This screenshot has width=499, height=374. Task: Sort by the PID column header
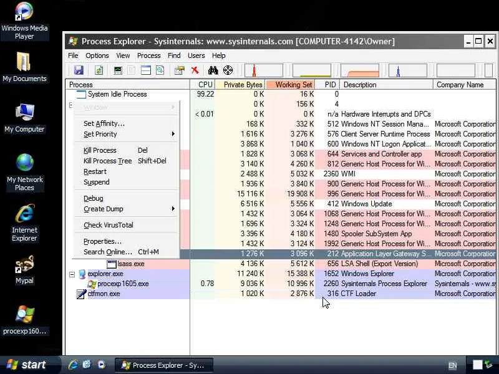[x=328, y=85]
